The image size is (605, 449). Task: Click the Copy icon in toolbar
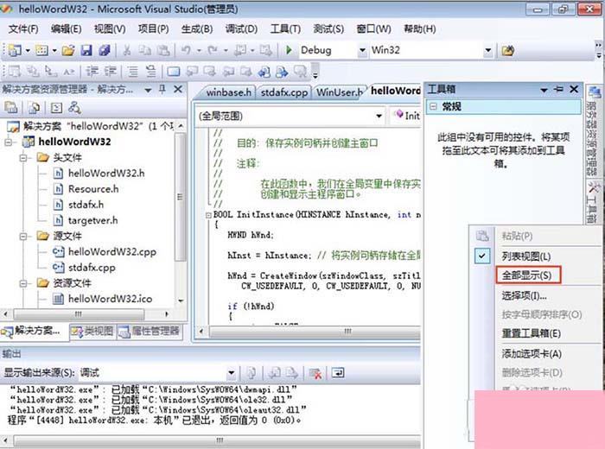click(145, 50)
